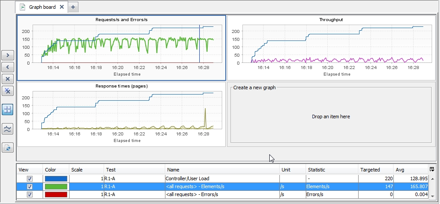The height and width of the screenshot is (204, 440).
Task: Click the previous graph arrow button
Action: click(x=8, y=67)
